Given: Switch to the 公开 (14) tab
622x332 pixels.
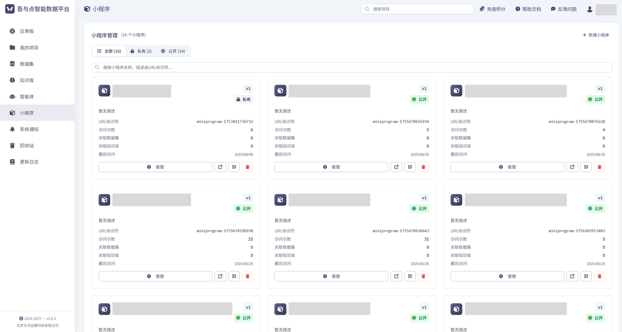Looking at the screenshot, I should (173, 51).
